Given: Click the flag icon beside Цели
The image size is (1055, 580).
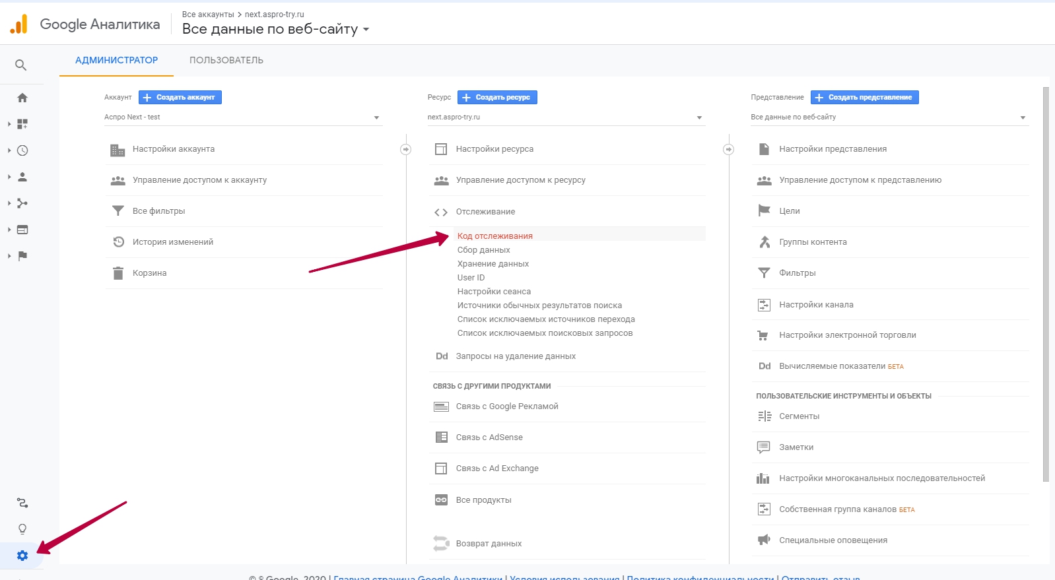Looking at the screenshot, I should [765, 211].
